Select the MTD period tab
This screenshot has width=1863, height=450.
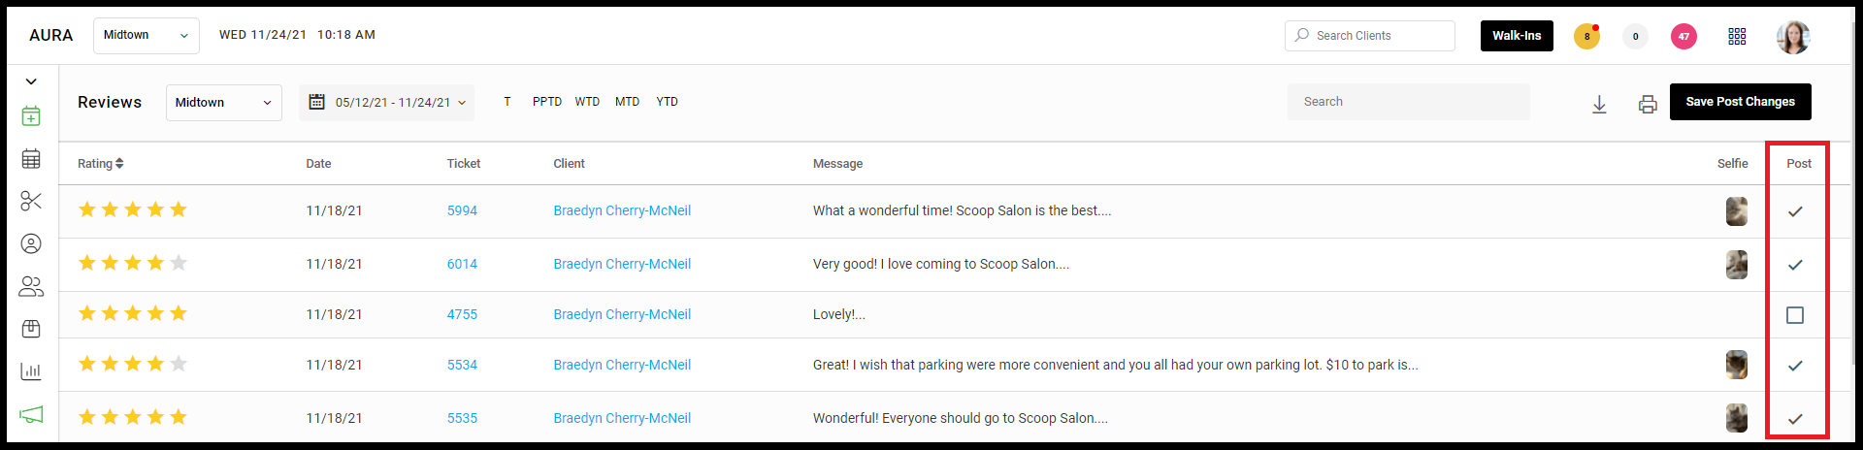point(627,102)
